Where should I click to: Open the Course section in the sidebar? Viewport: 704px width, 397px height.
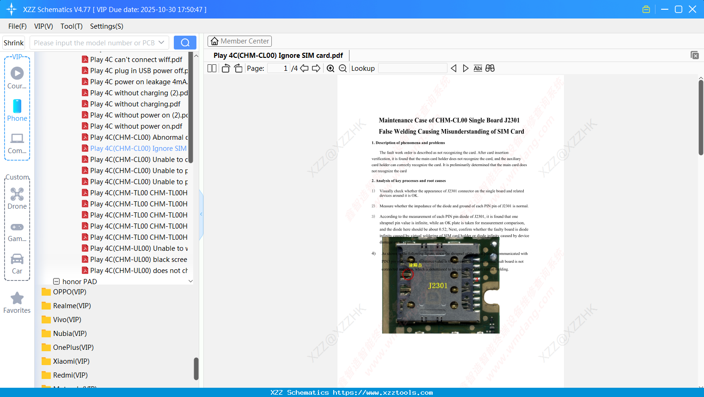pos(17,78)
